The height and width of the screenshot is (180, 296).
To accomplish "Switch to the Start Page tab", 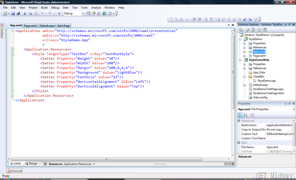I will [x=63, y=26].
